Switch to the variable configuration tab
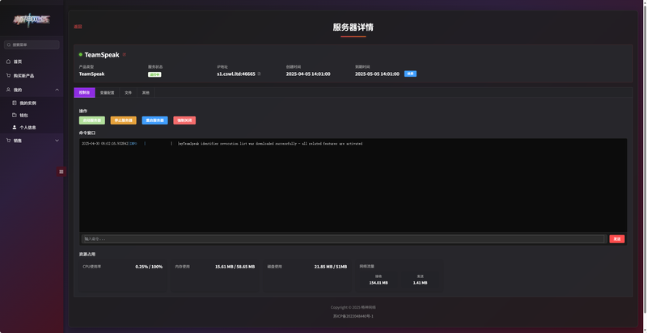Viewport: 647px width, 333px height. pyautogui.click(x=108, y=93)
